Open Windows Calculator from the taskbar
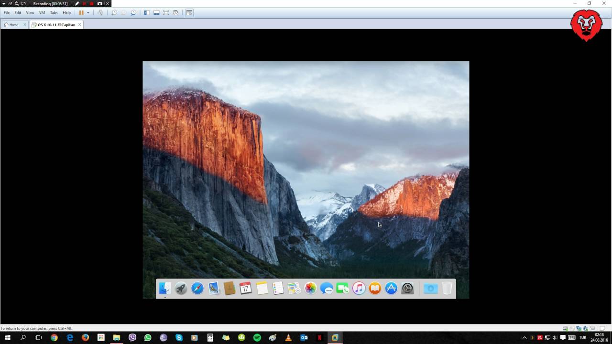The image size is (612, 344). [210, 337]
